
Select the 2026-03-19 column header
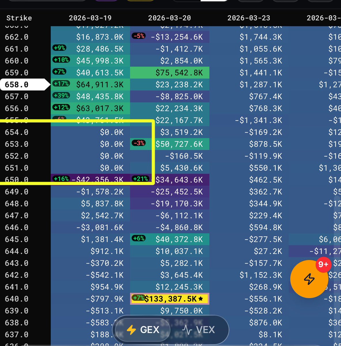click(90, 18)
